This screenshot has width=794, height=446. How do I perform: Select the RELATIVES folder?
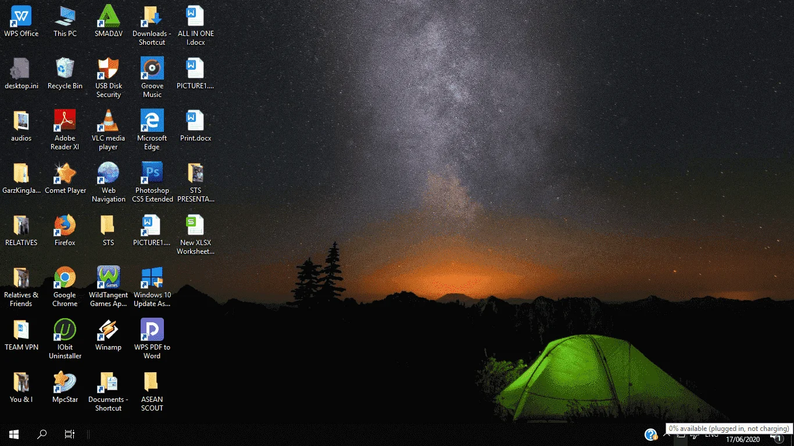point(22,231)
